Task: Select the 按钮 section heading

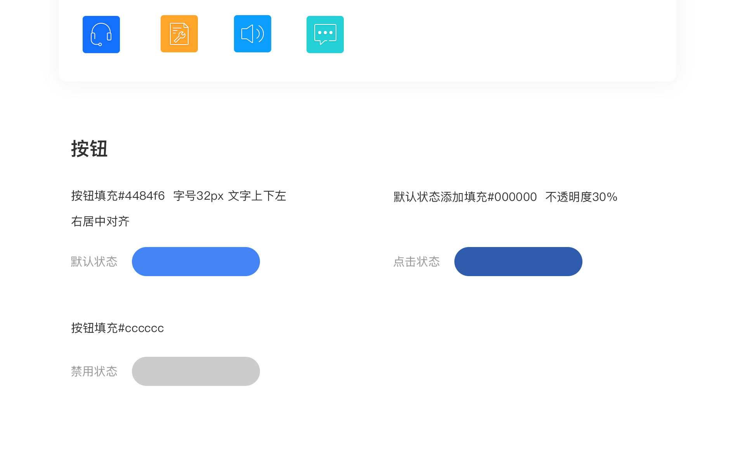Action: 89,149
